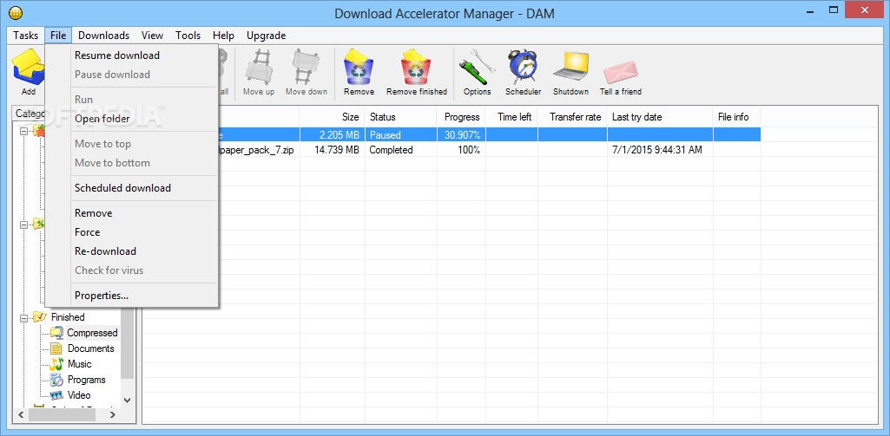Sort by the Size column header

[332, 117]
